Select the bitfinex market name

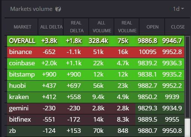tap(20, 119)
